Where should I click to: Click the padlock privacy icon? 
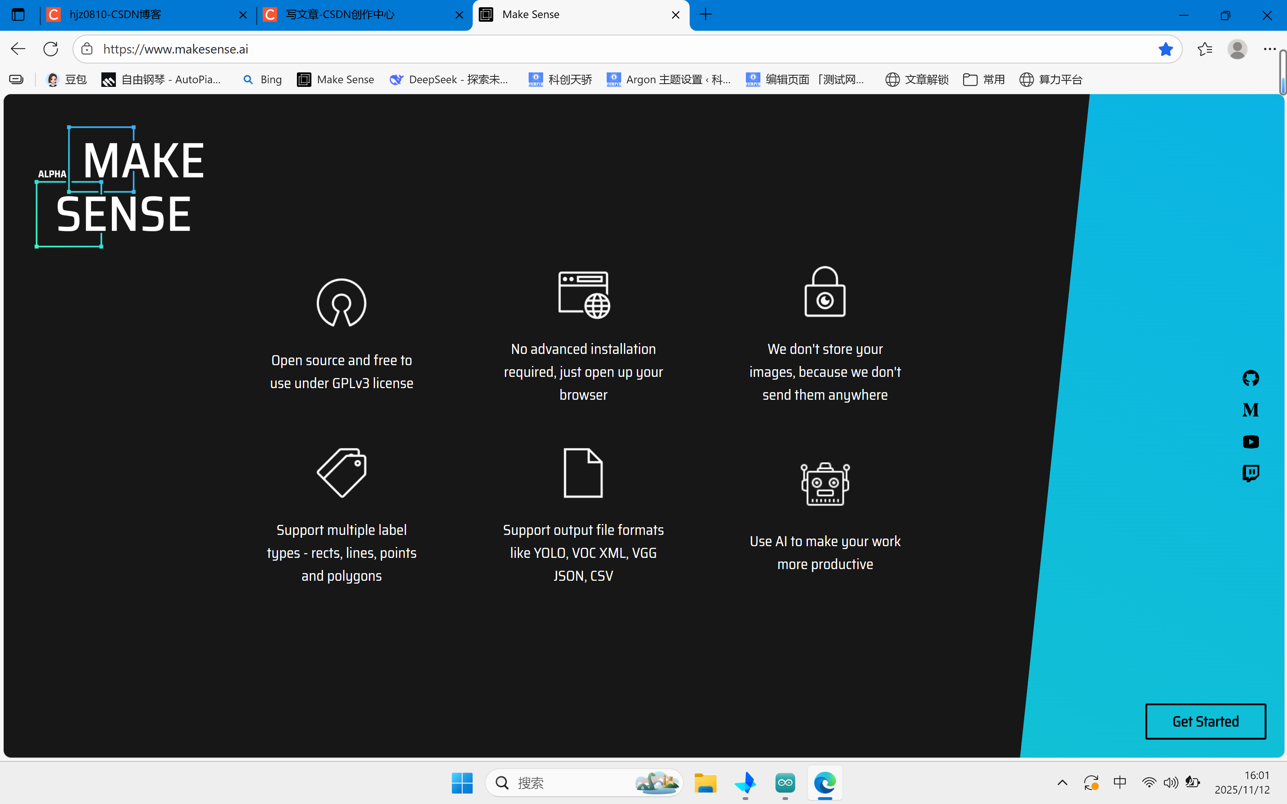(825, 292)
